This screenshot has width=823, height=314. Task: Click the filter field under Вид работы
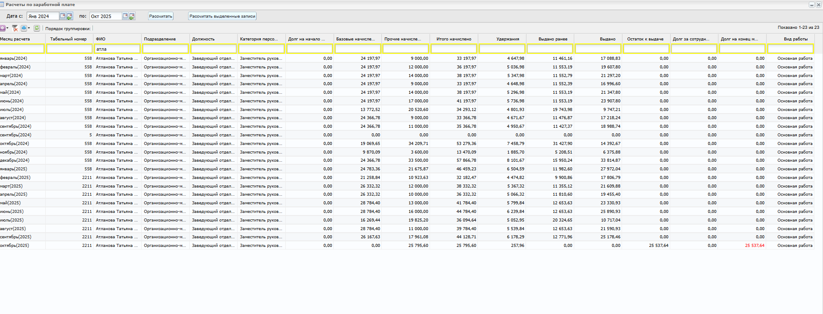(790, 49)
